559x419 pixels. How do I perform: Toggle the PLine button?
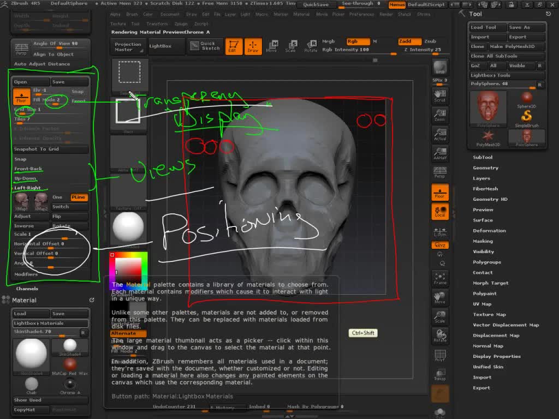tap(79, 197)
